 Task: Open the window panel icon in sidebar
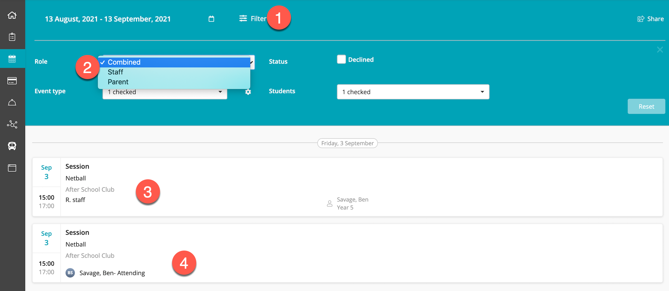[12, 168]
